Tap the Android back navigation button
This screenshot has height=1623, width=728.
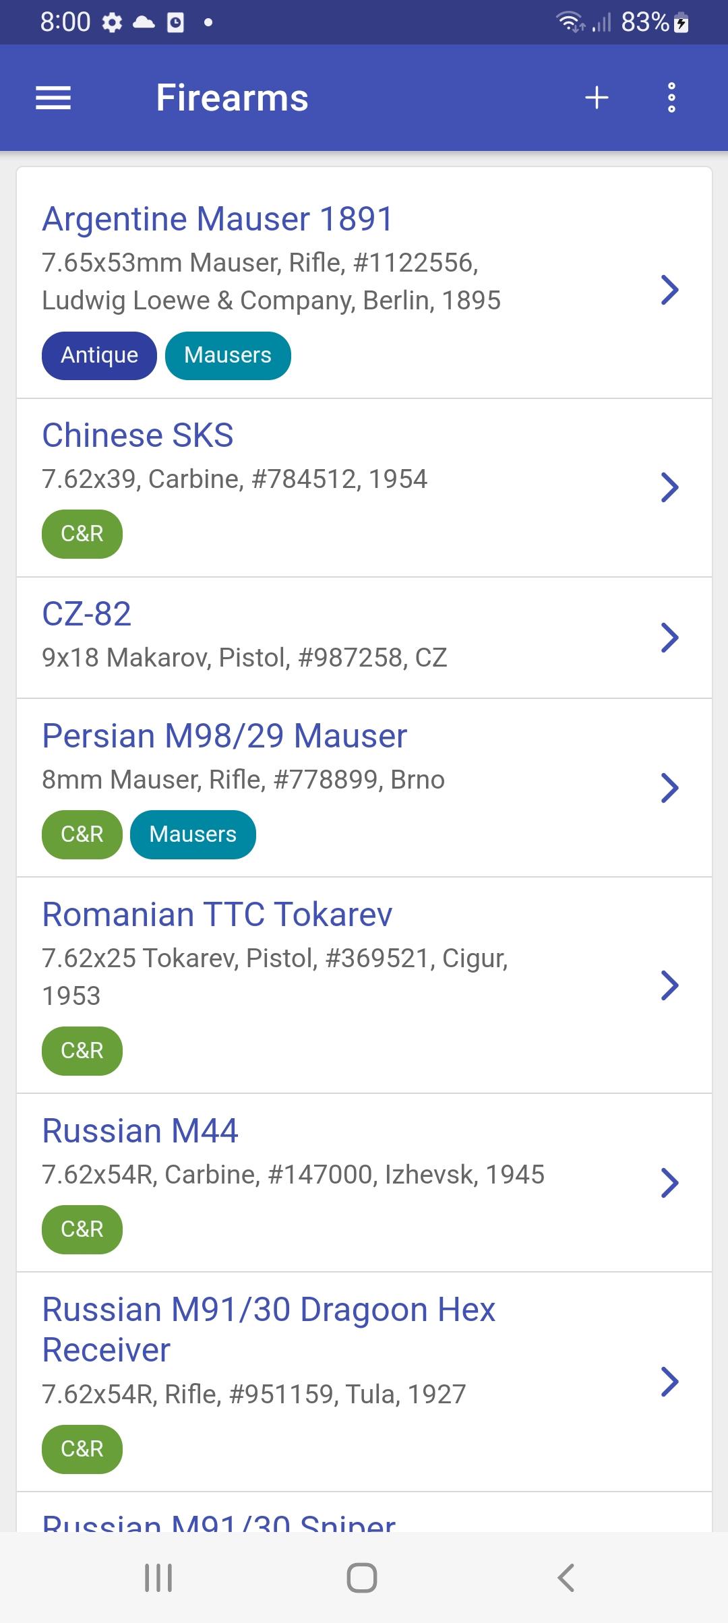coord(566,1578)
